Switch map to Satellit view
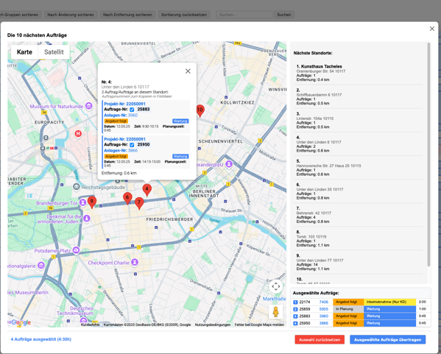 (x=54, y=52)
